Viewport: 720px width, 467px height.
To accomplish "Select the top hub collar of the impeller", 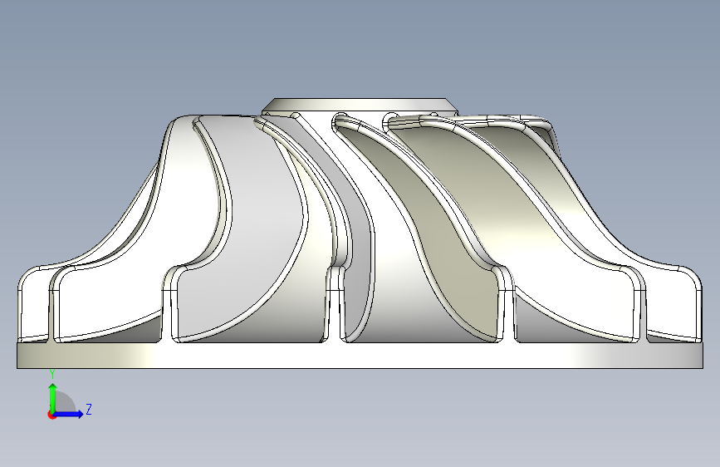I will coord(360,106).
